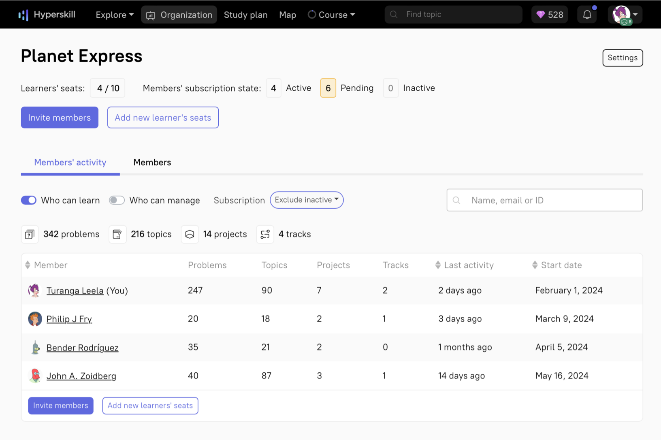Enable the Who can manage toggle
This screenshot has width=661, height=440.
117,200
